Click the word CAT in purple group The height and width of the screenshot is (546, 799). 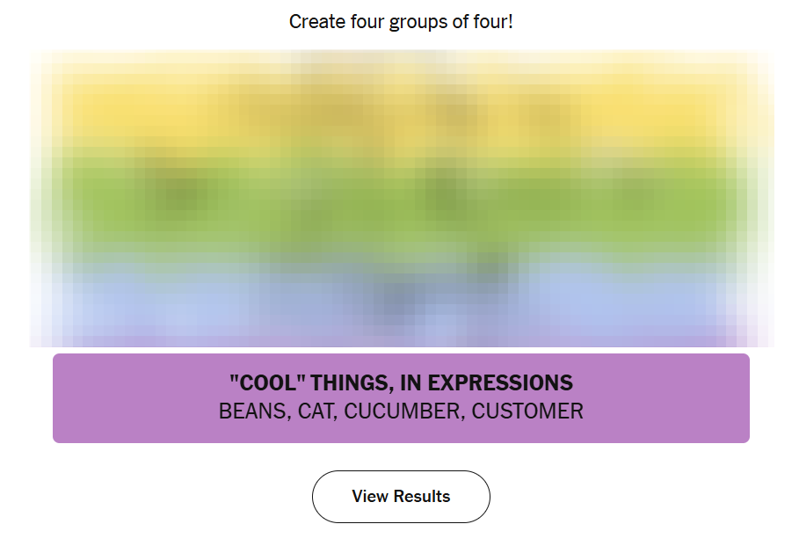(317, 411)
